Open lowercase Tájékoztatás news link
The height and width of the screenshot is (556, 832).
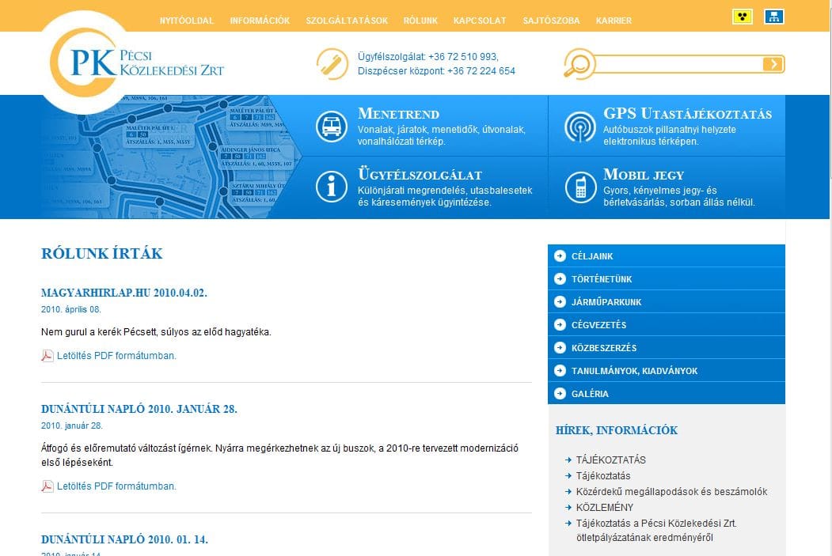point(603,476)
